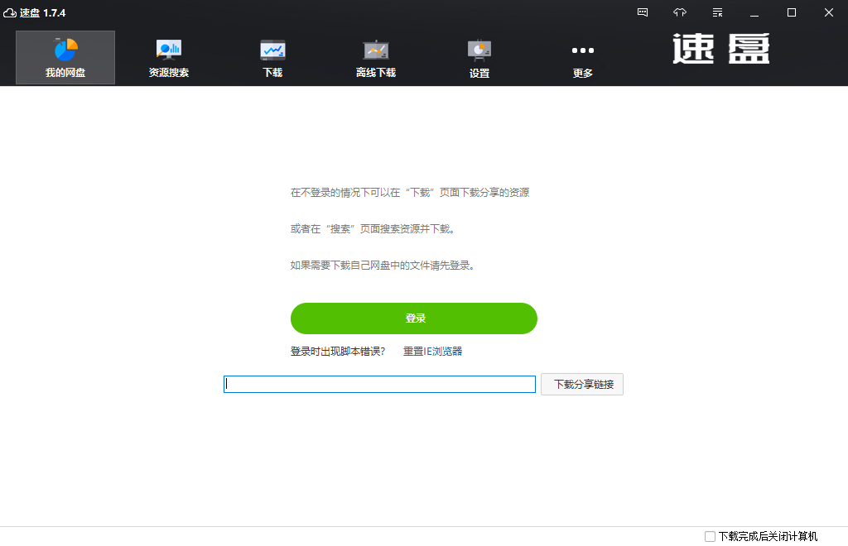Maximize the 速盘 window
The height and width of the screenshot is (546, 848).
(x=792, y=12)
